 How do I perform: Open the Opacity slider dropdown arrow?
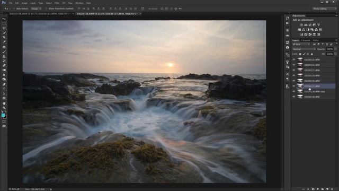click(335, 49)
